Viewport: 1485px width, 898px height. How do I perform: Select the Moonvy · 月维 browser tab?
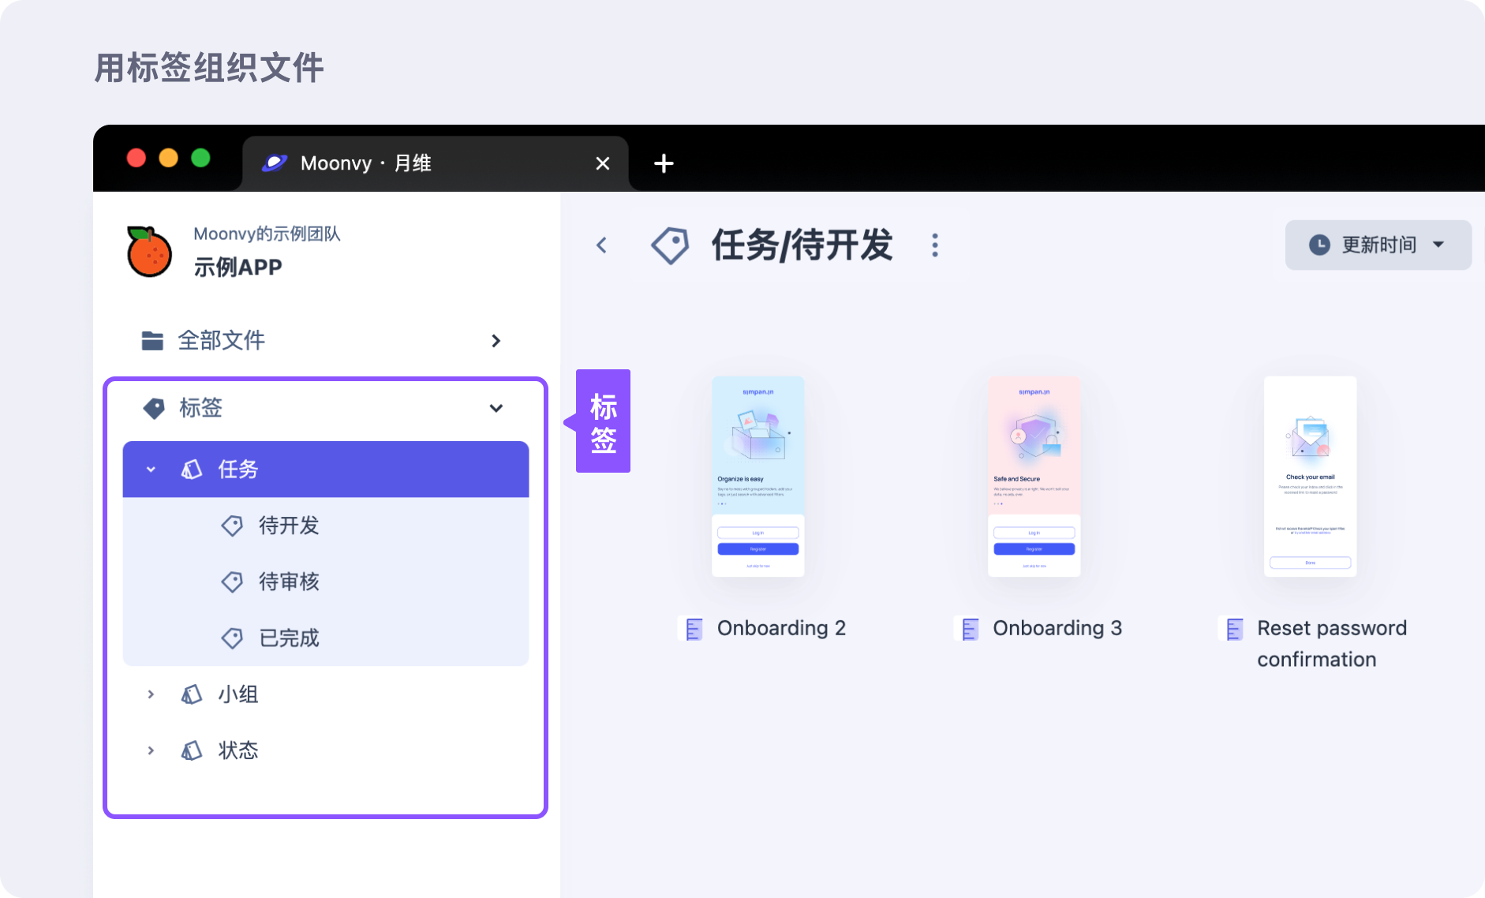coord(436,163)
